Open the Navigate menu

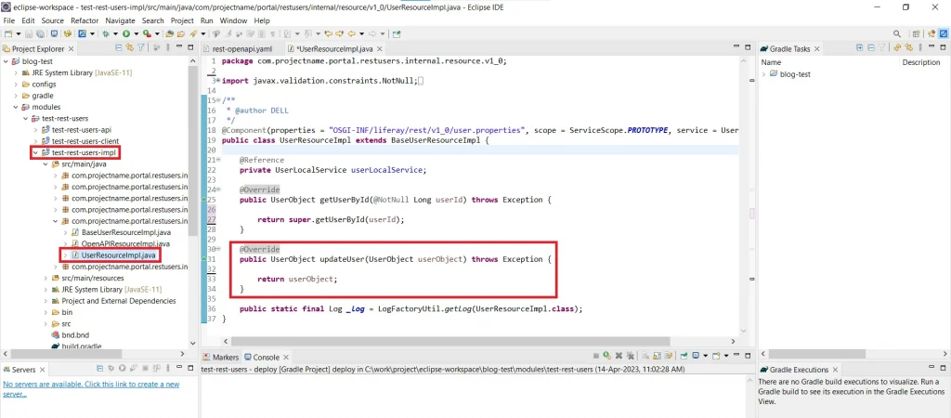pos(120,20)
